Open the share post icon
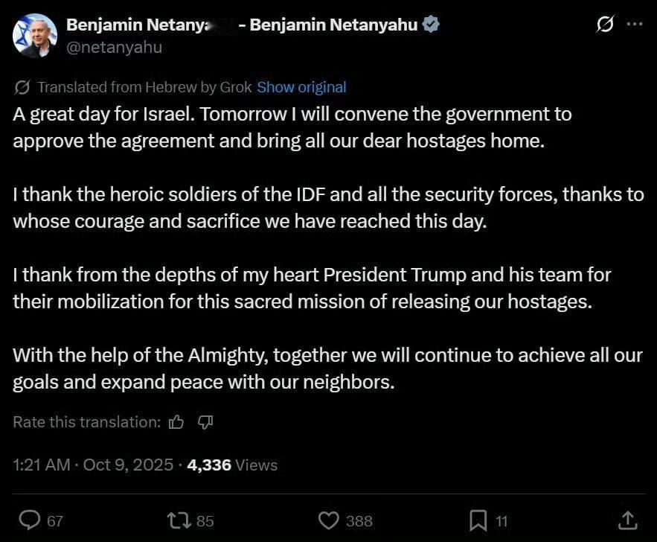This screenshot has height=542, width=657. (x=627, y=520)
